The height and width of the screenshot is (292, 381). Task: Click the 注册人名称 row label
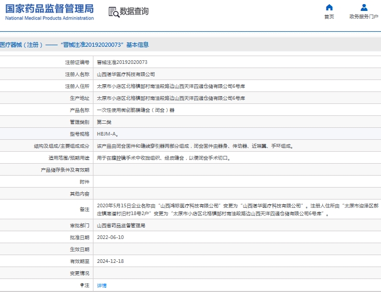(x=77, y=74)
